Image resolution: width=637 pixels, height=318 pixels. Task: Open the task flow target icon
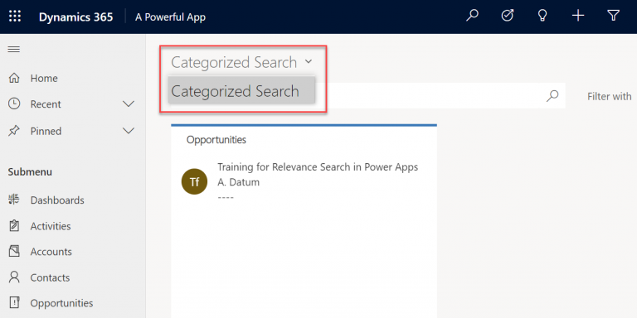(x=507, y=17)
